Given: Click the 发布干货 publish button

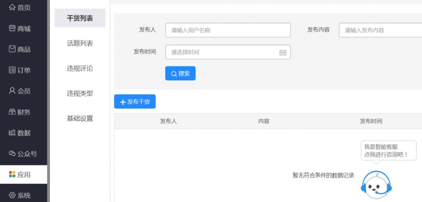Looking at the screenshot, I should (x=135, y=102).
